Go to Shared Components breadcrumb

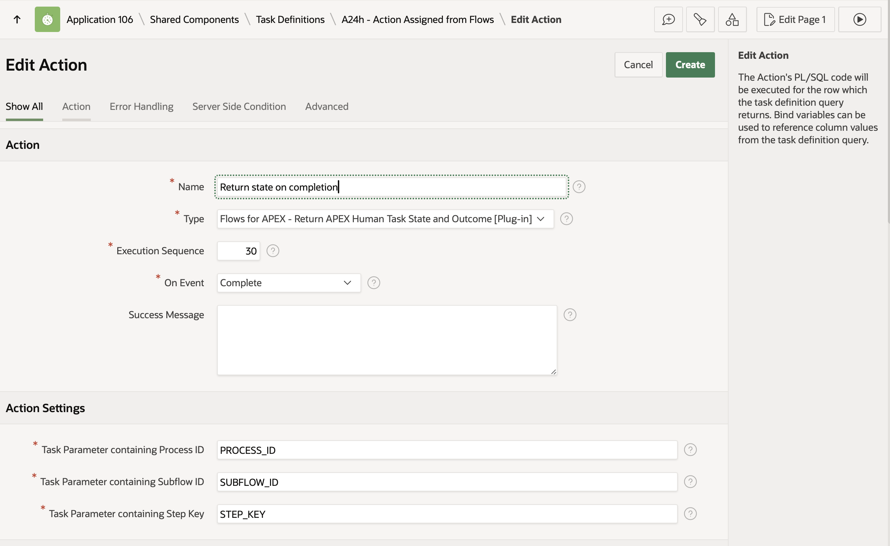coord(194,19)
